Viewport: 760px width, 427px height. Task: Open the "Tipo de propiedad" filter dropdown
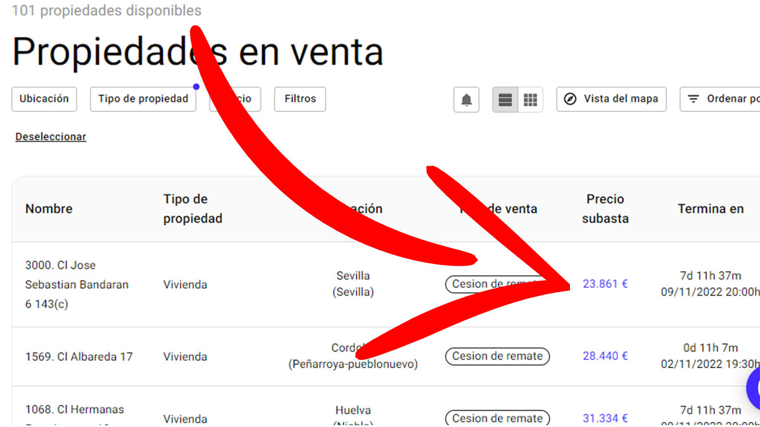142,99
